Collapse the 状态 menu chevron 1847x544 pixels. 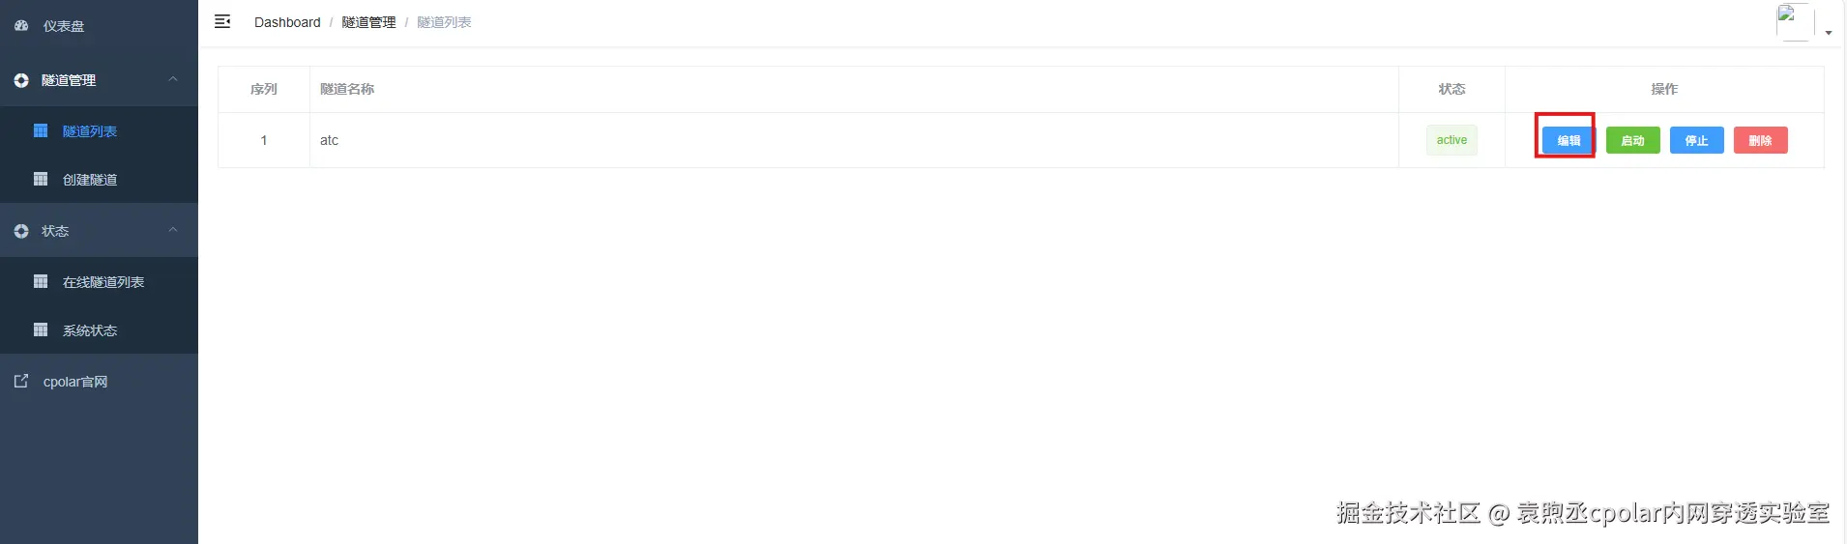pyautogui.click(x=173, y=230)
